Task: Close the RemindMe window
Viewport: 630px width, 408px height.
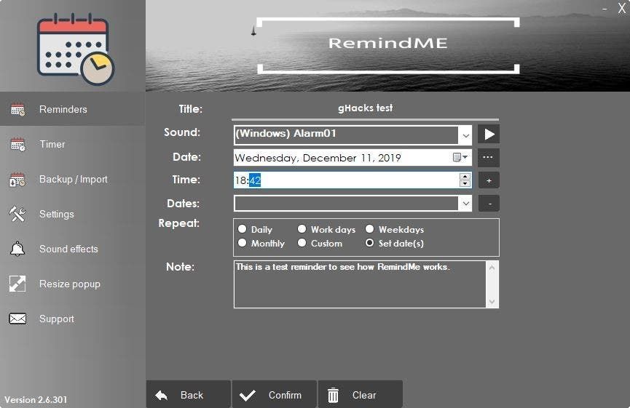Action: click(x=621, y=8)
